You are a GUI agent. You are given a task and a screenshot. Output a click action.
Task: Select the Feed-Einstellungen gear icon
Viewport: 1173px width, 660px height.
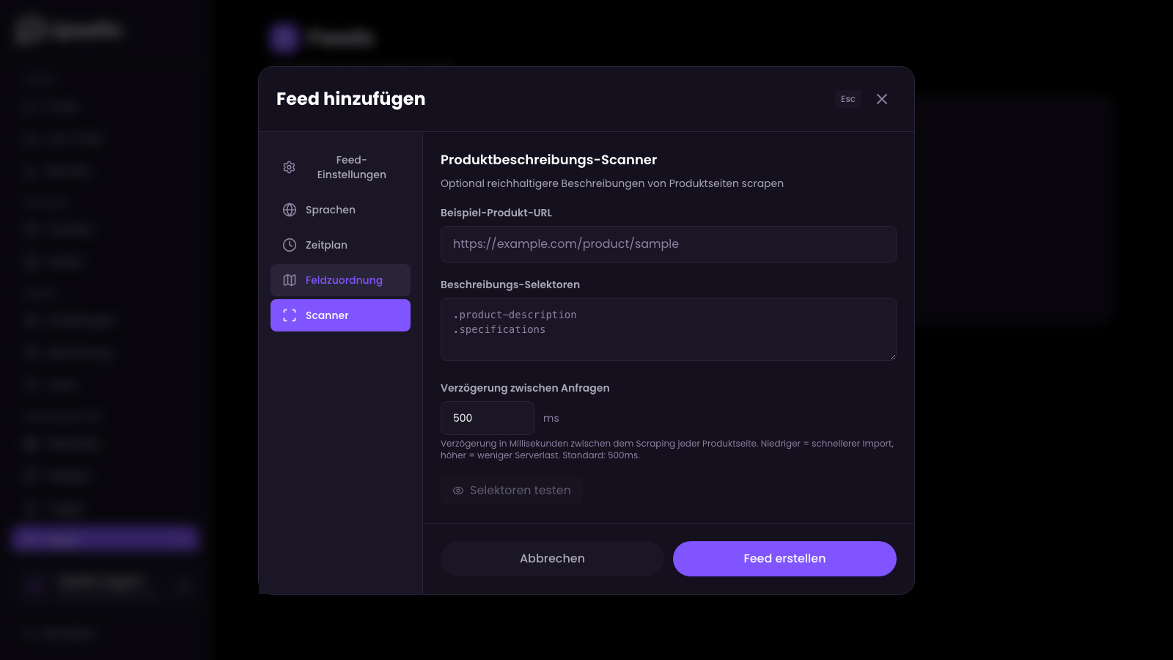(x=289, y=167)
